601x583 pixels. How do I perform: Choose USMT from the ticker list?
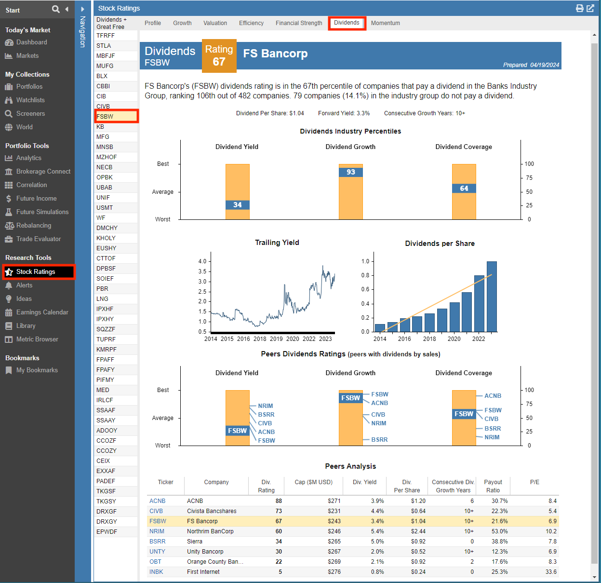(x=116, y=208)
